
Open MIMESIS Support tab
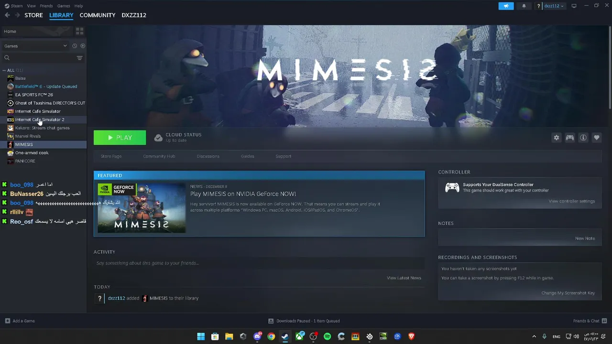coord(283,156)
